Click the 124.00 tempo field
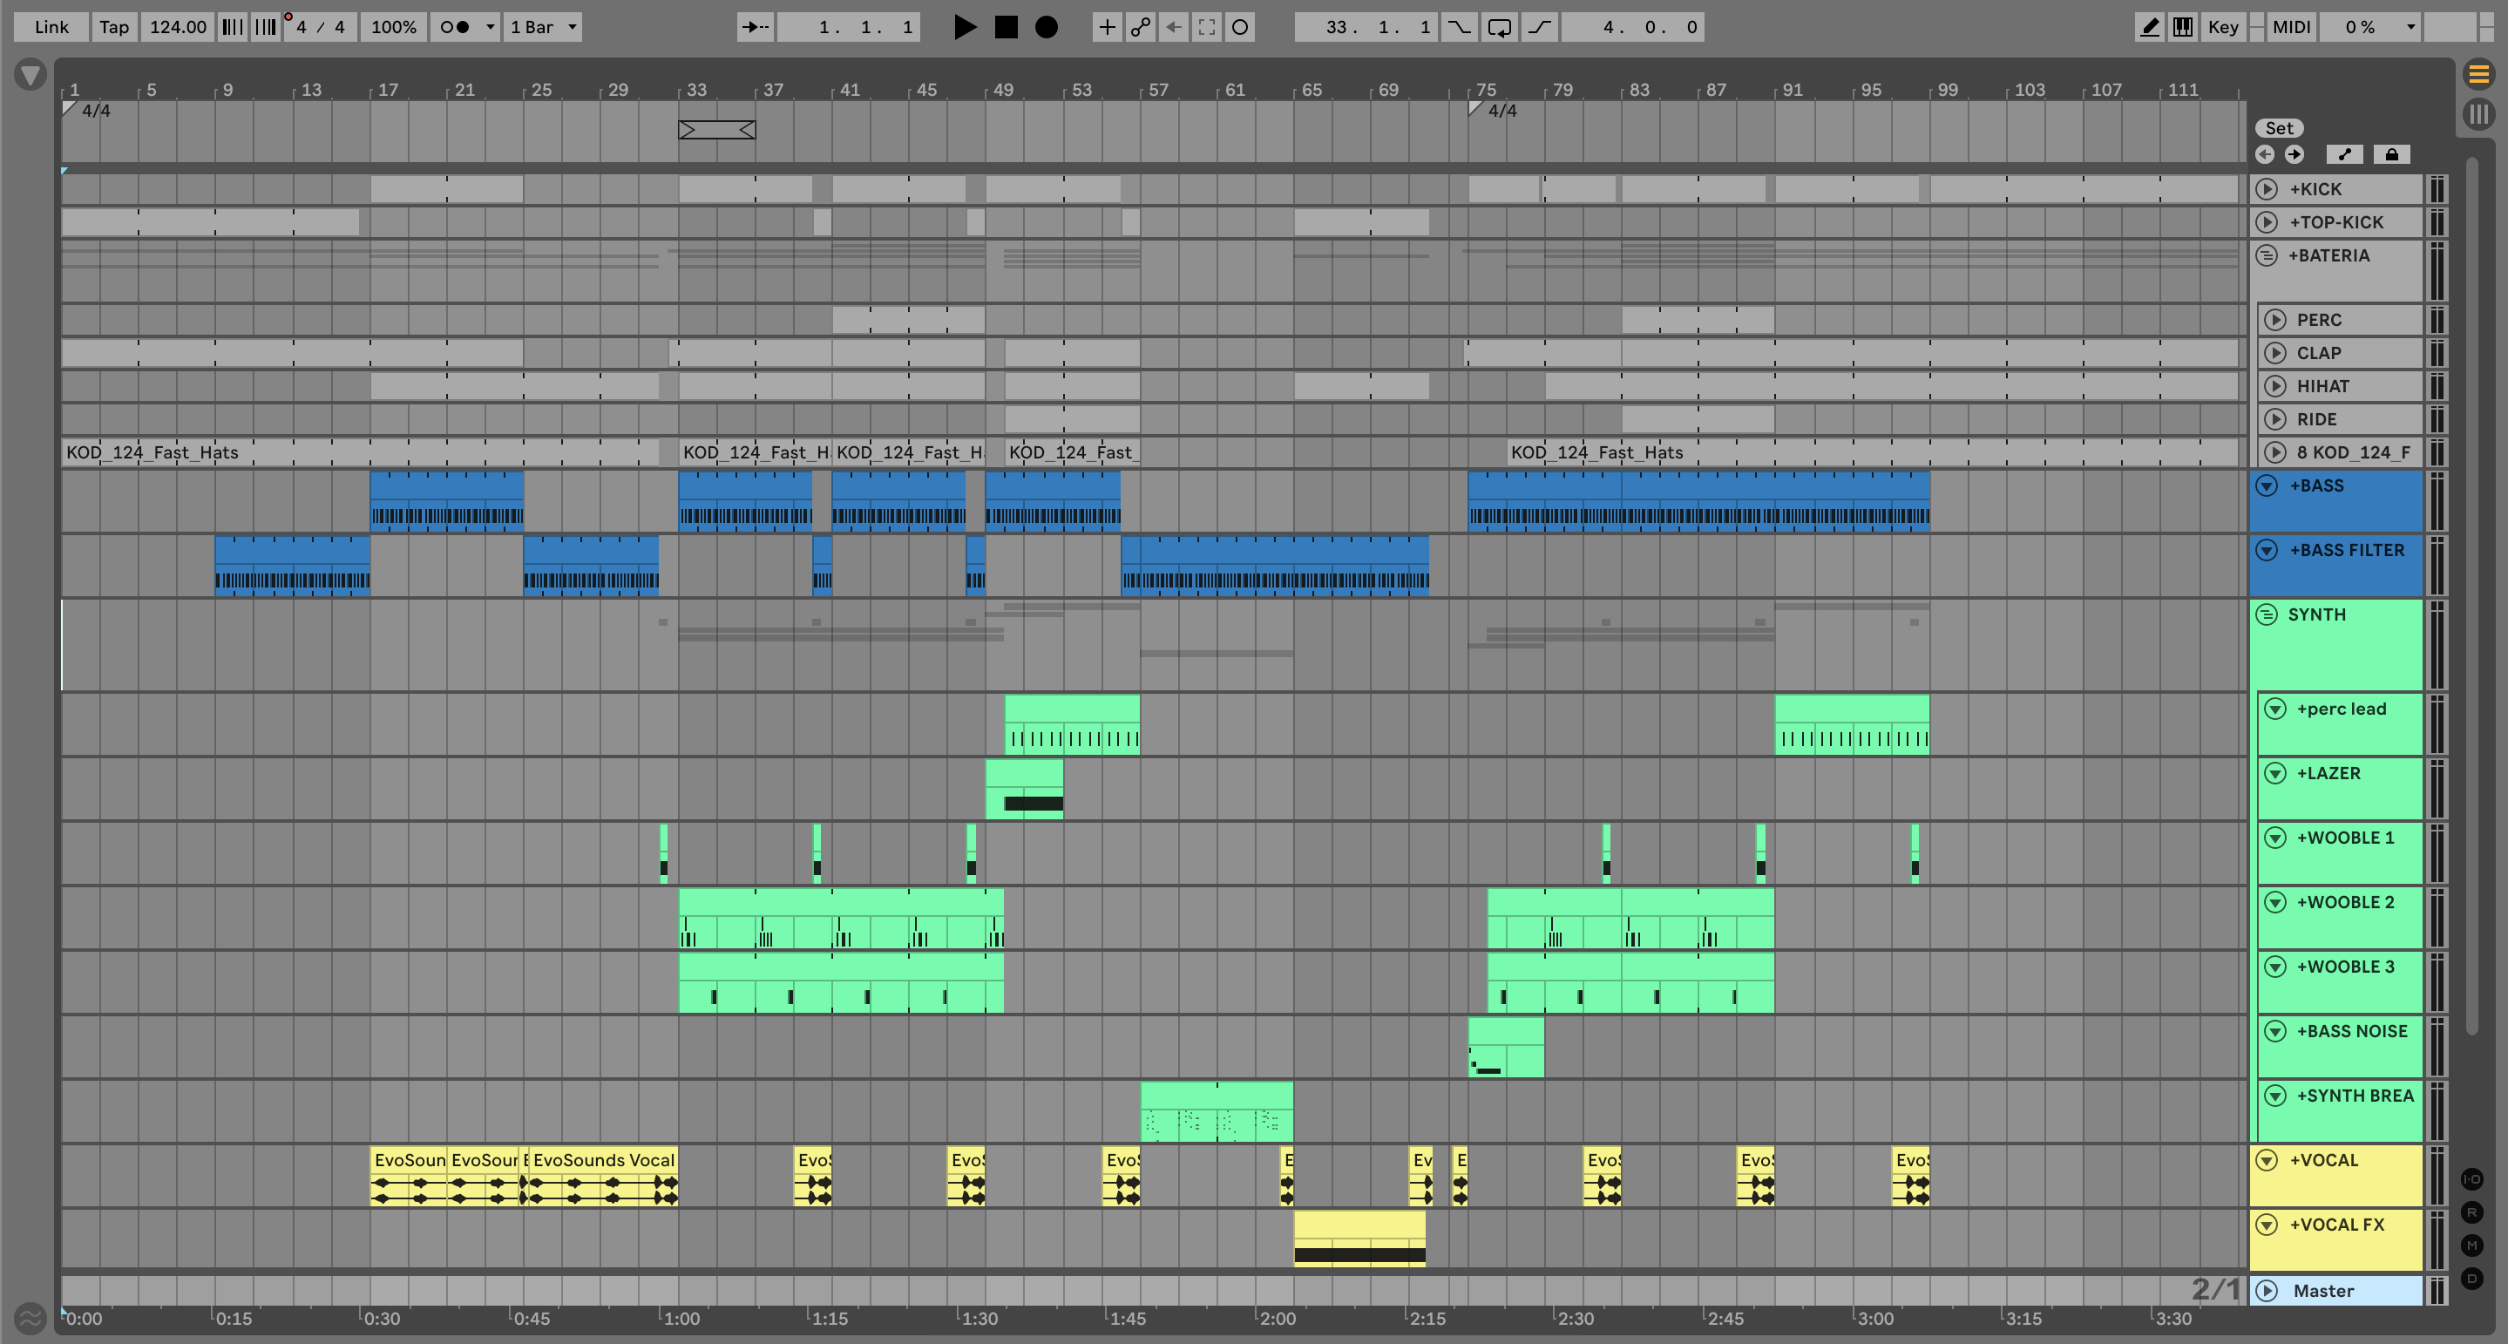This screenshot has height=1344, width=2508. click(x=177, y=27)
